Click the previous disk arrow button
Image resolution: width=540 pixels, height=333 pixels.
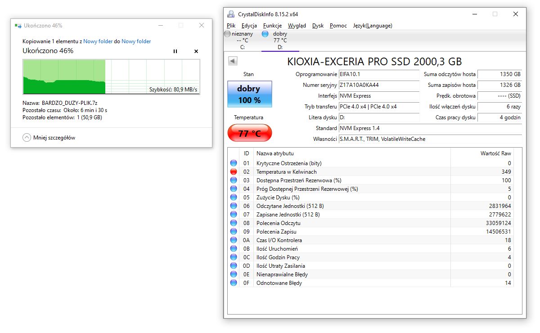coord(233,61)
